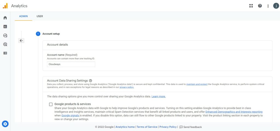Open the Help question mark icon
This screenshot has width=280, height=131.
click(260, 6)
